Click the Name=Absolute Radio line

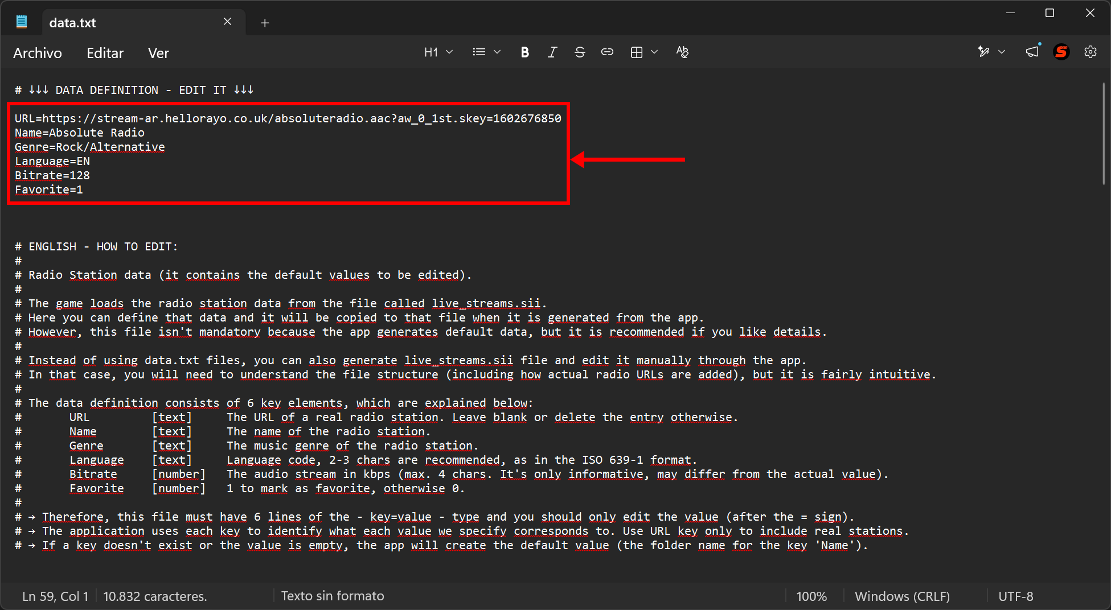80,133
